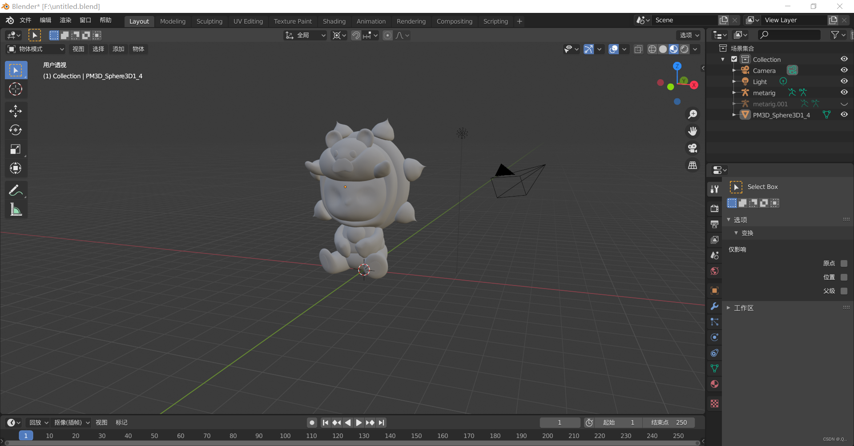
Task: Enable the 原点 checkbox
Action: tap(844, 263)
